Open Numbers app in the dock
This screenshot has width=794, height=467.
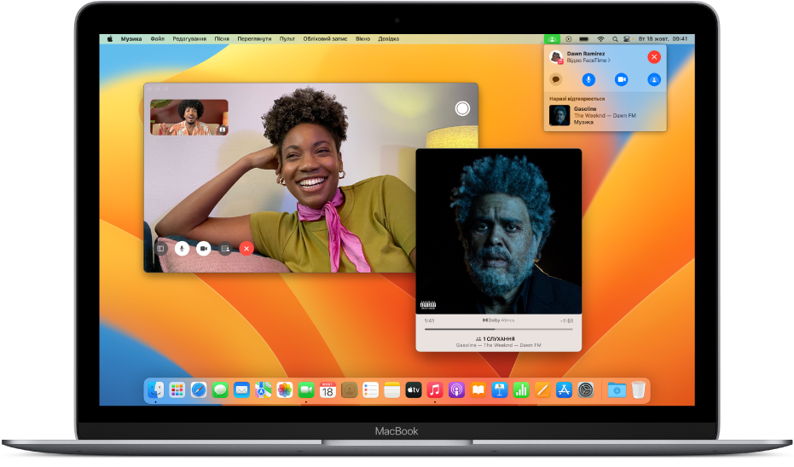tap(521, 390)
